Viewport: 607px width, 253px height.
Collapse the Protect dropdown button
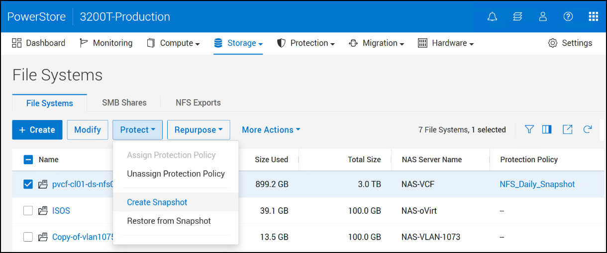point(137,130)
